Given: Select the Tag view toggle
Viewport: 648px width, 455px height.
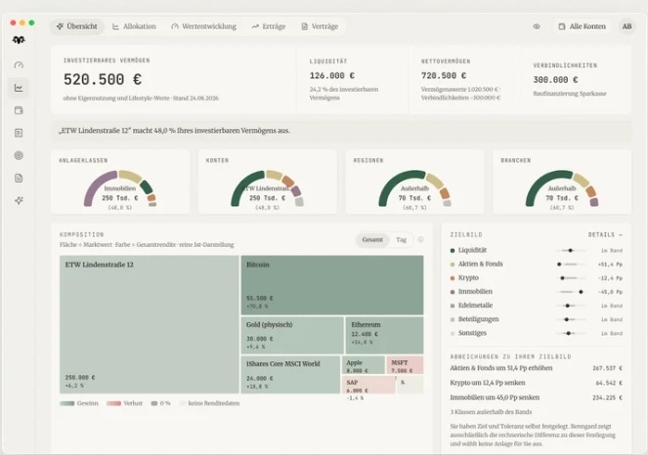Looking at the screenshot, I should tap(402, 239).
